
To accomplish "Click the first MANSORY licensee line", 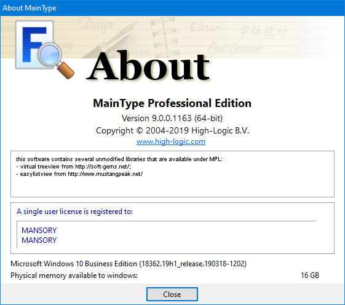I will pyautogui.click(x=39, y=231).
